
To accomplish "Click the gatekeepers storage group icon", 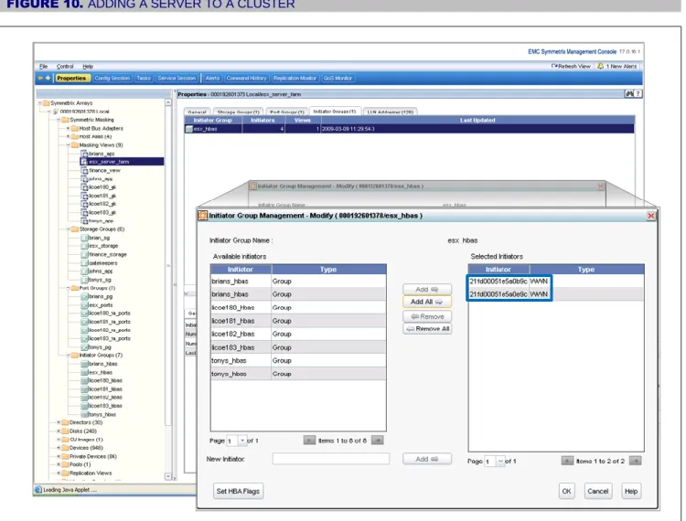I will pos(85,263).
